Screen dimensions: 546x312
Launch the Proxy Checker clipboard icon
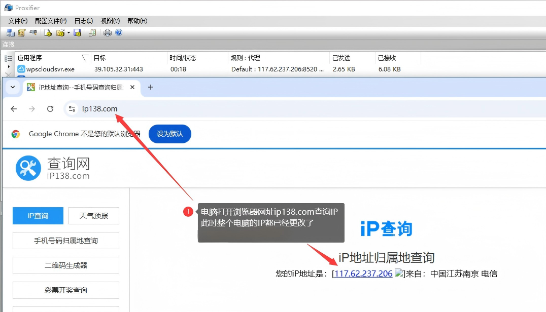(x=92, y=32)
